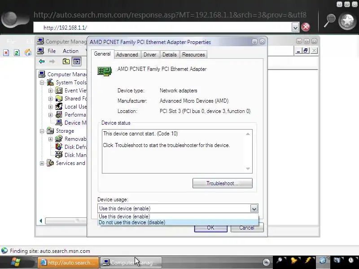Screen dimensions: 359x269
Task: Click the browser refresh icon
Action: pos(17,53)
